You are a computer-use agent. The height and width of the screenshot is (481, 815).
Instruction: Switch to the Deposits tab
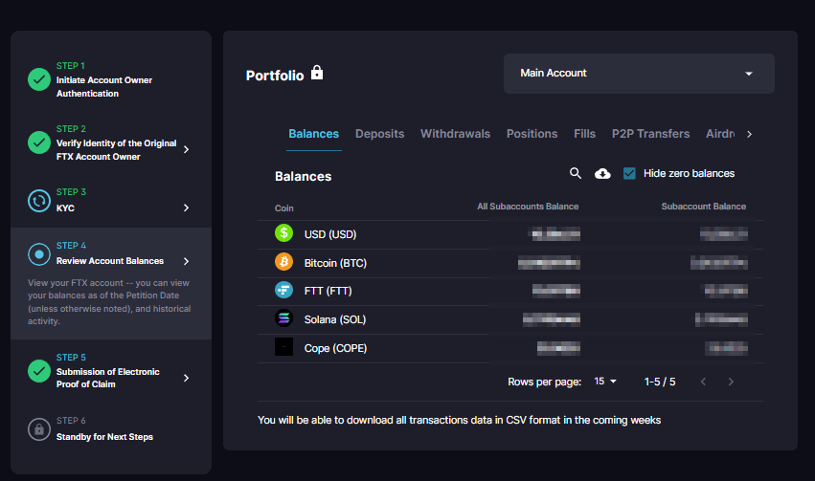379,134
